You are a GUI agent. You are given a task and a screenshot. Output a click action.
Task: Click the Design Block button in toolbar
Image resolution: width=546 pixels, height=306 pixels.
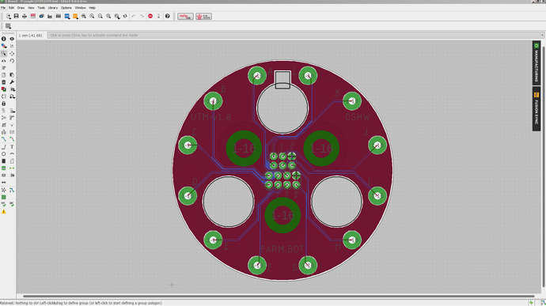coord(185,16)
